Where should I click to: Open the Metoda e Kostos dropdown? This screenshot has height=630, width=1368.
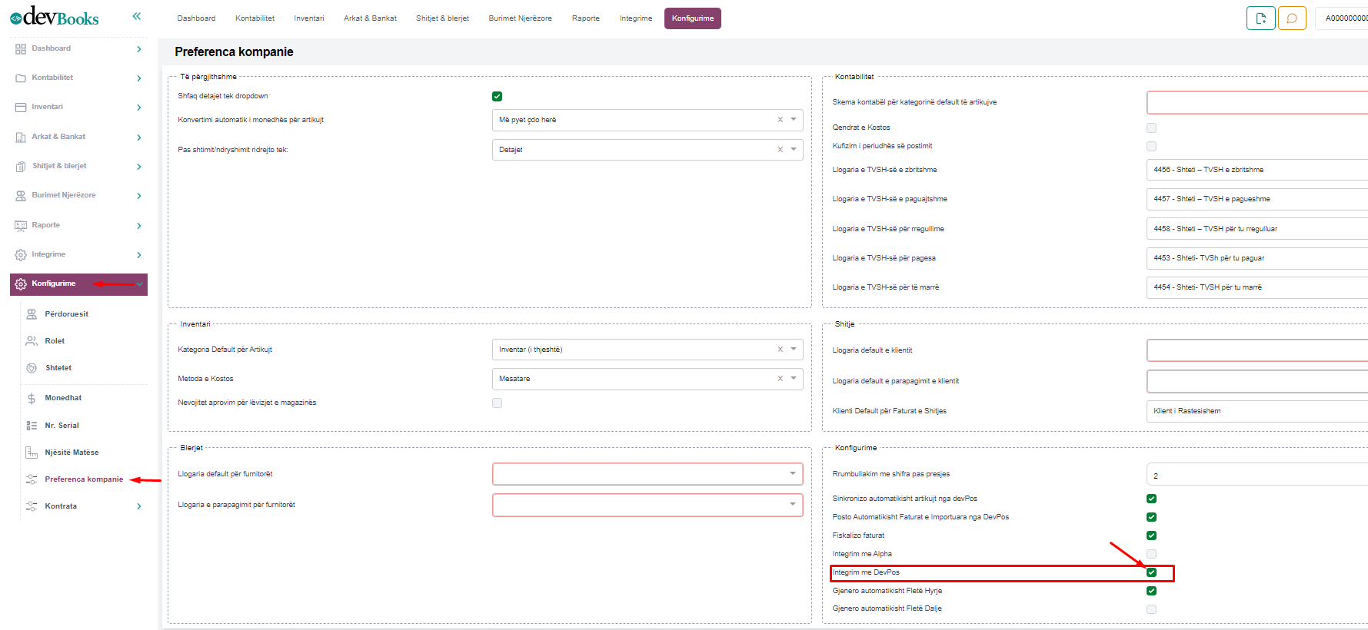(794, 379)
